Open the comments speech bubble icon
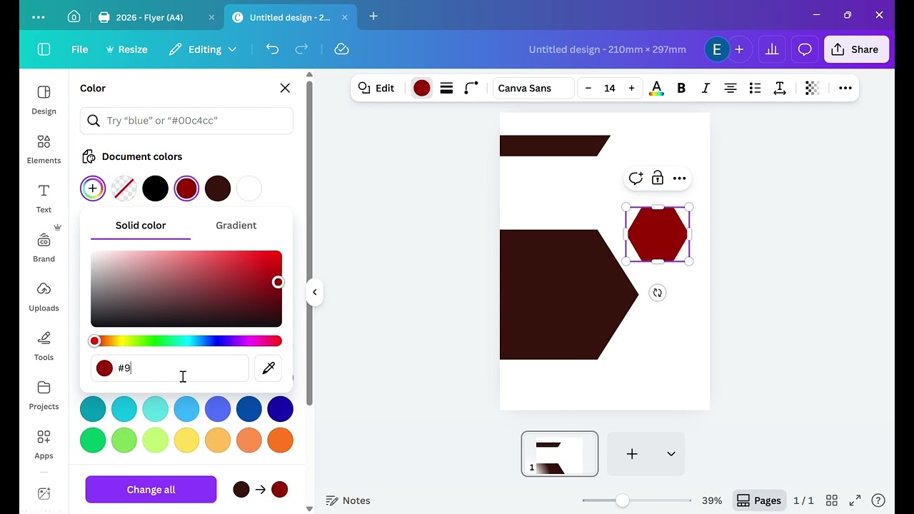The width and height of the screenshot is (914, 514). point(805,49)
